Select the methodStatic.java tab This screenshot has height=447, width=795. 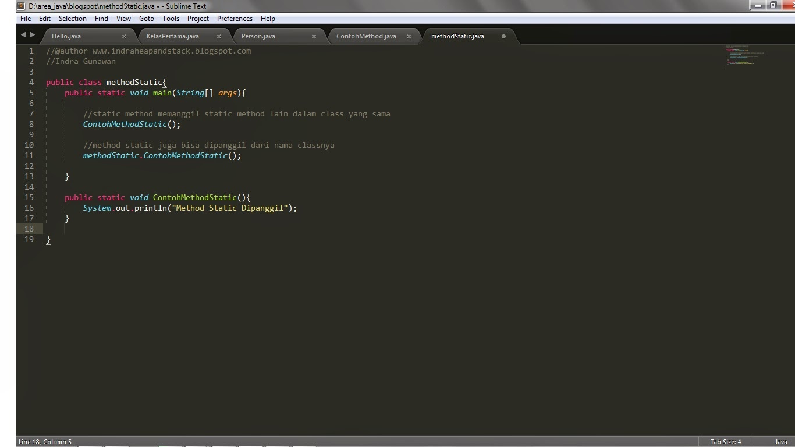pyautogui.click(x=457, y=36)
